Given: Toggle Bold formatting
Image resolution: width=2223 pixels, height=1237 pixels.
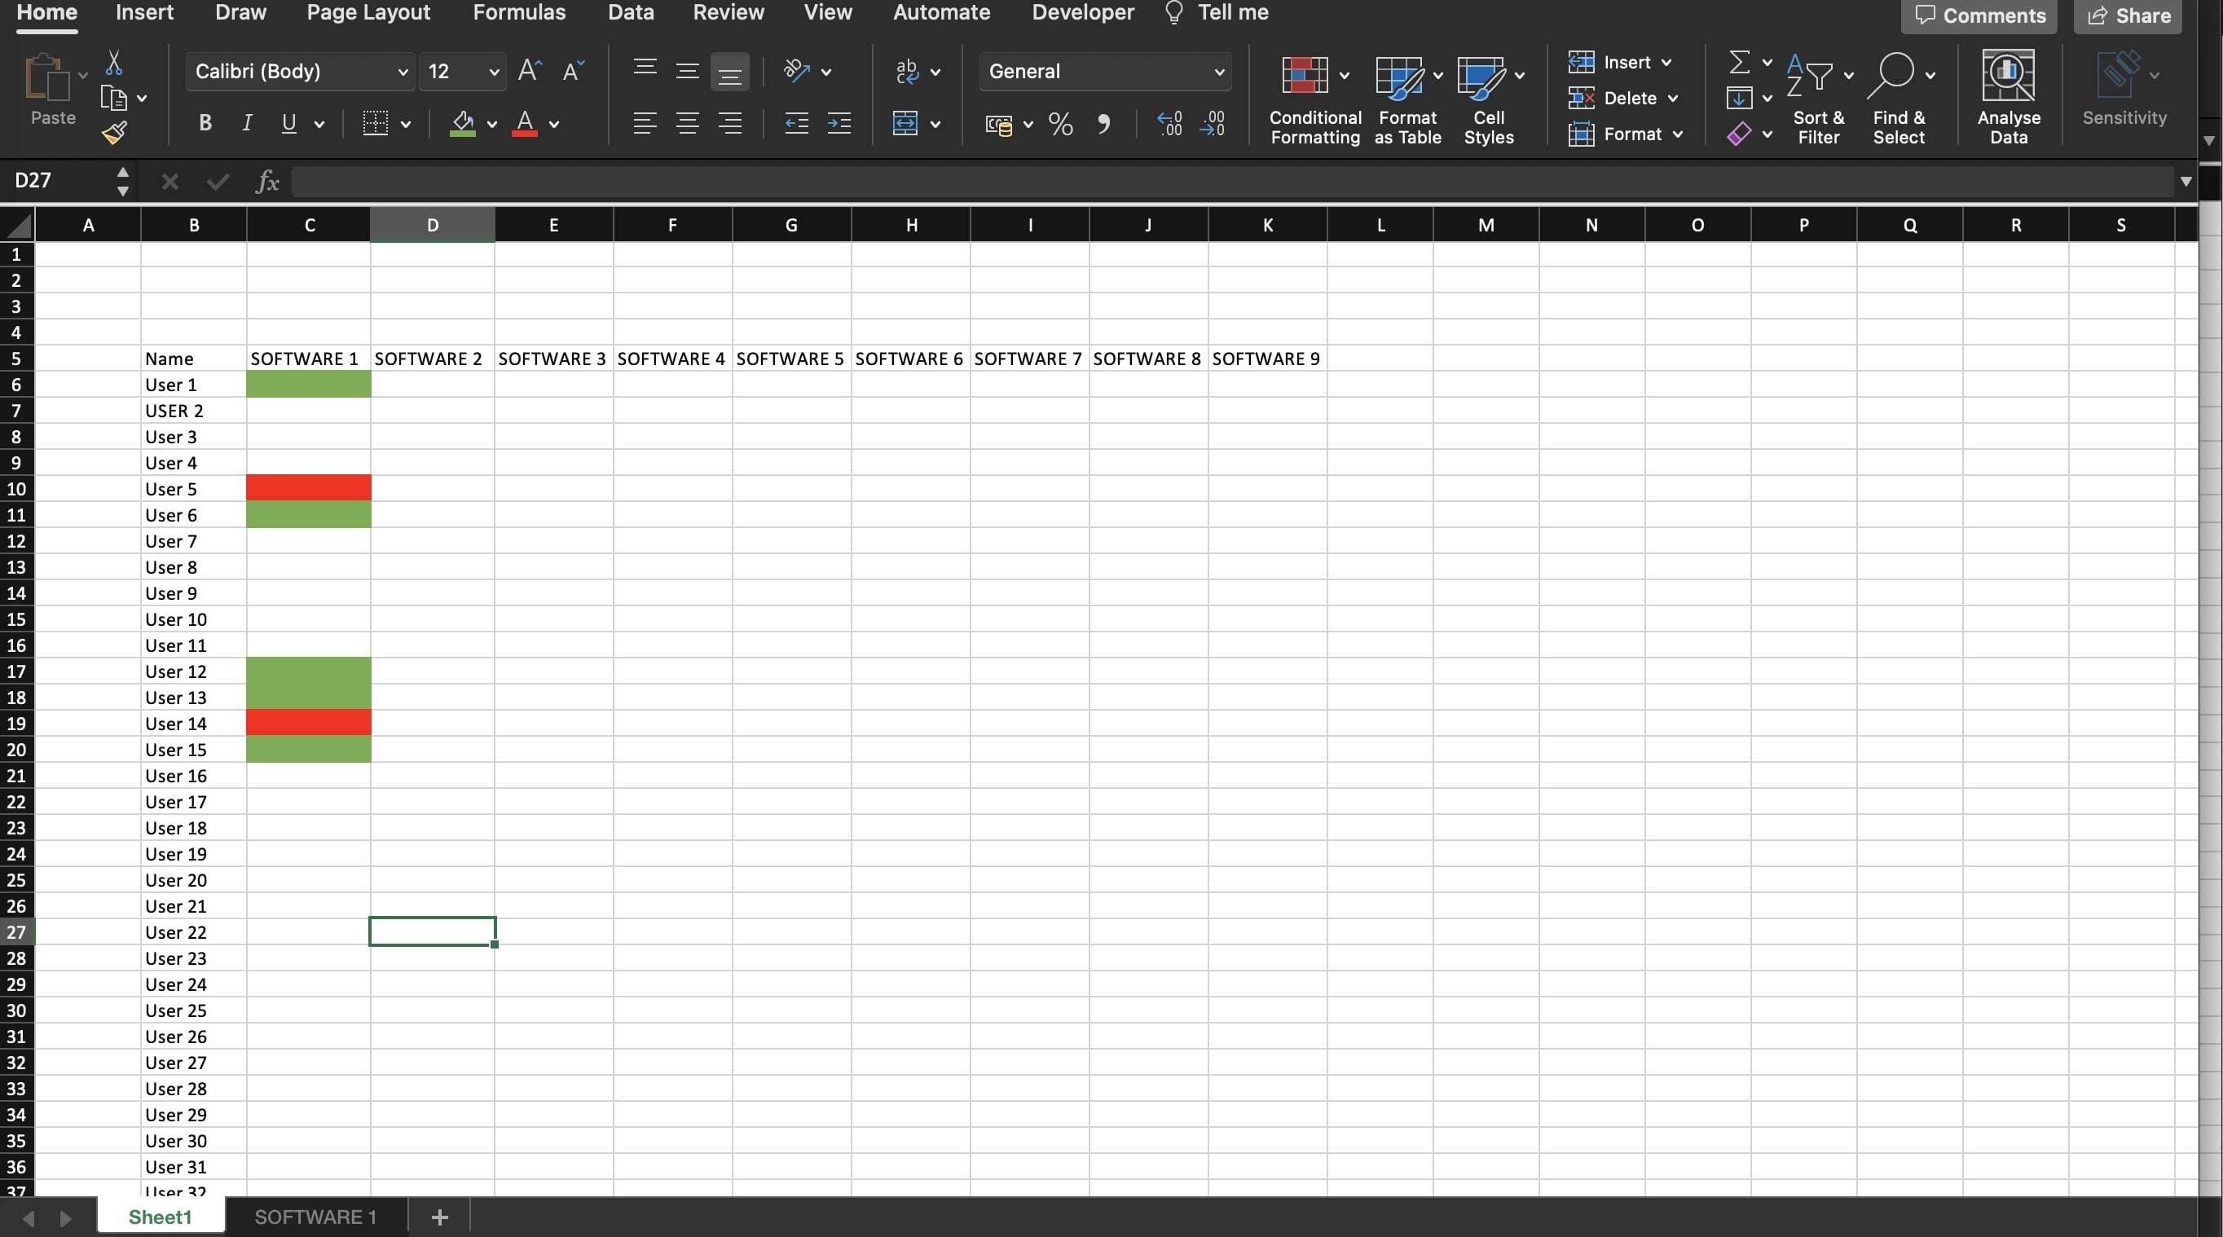Looking at the screenshot, I should tap(205, 123).
